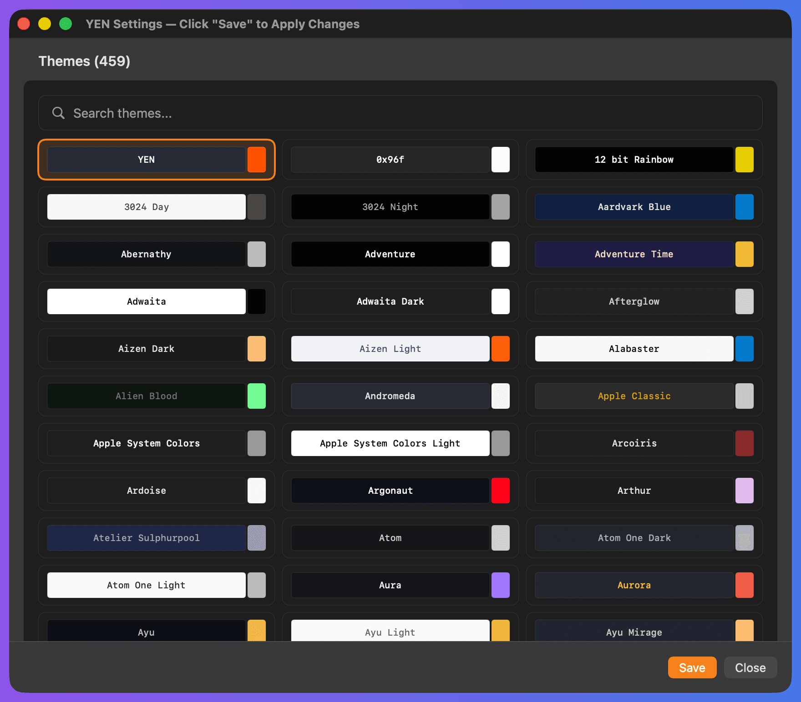Click the green swatch beside Alien Blood

pos(257,396)
